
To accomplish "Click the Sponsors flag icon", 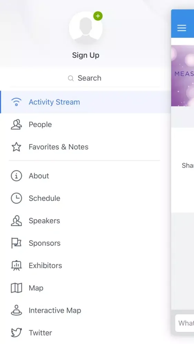I will (x=16, y=243).
